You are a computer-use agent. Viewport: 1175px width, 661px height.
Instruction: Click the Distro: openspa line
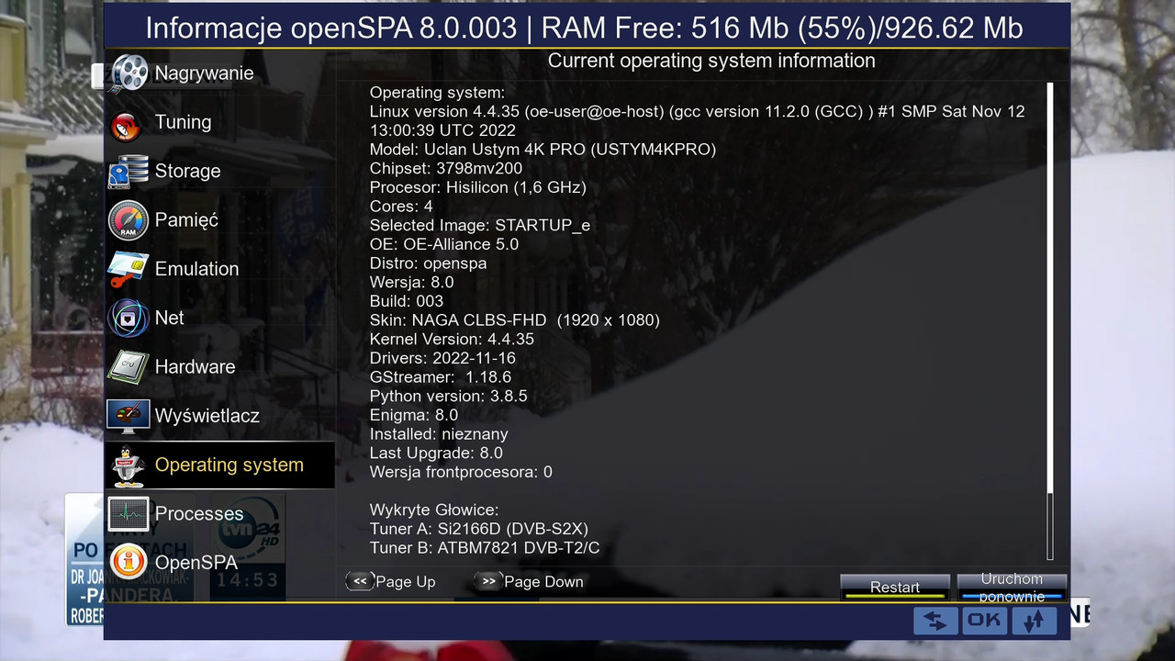[x=429, y=263]
